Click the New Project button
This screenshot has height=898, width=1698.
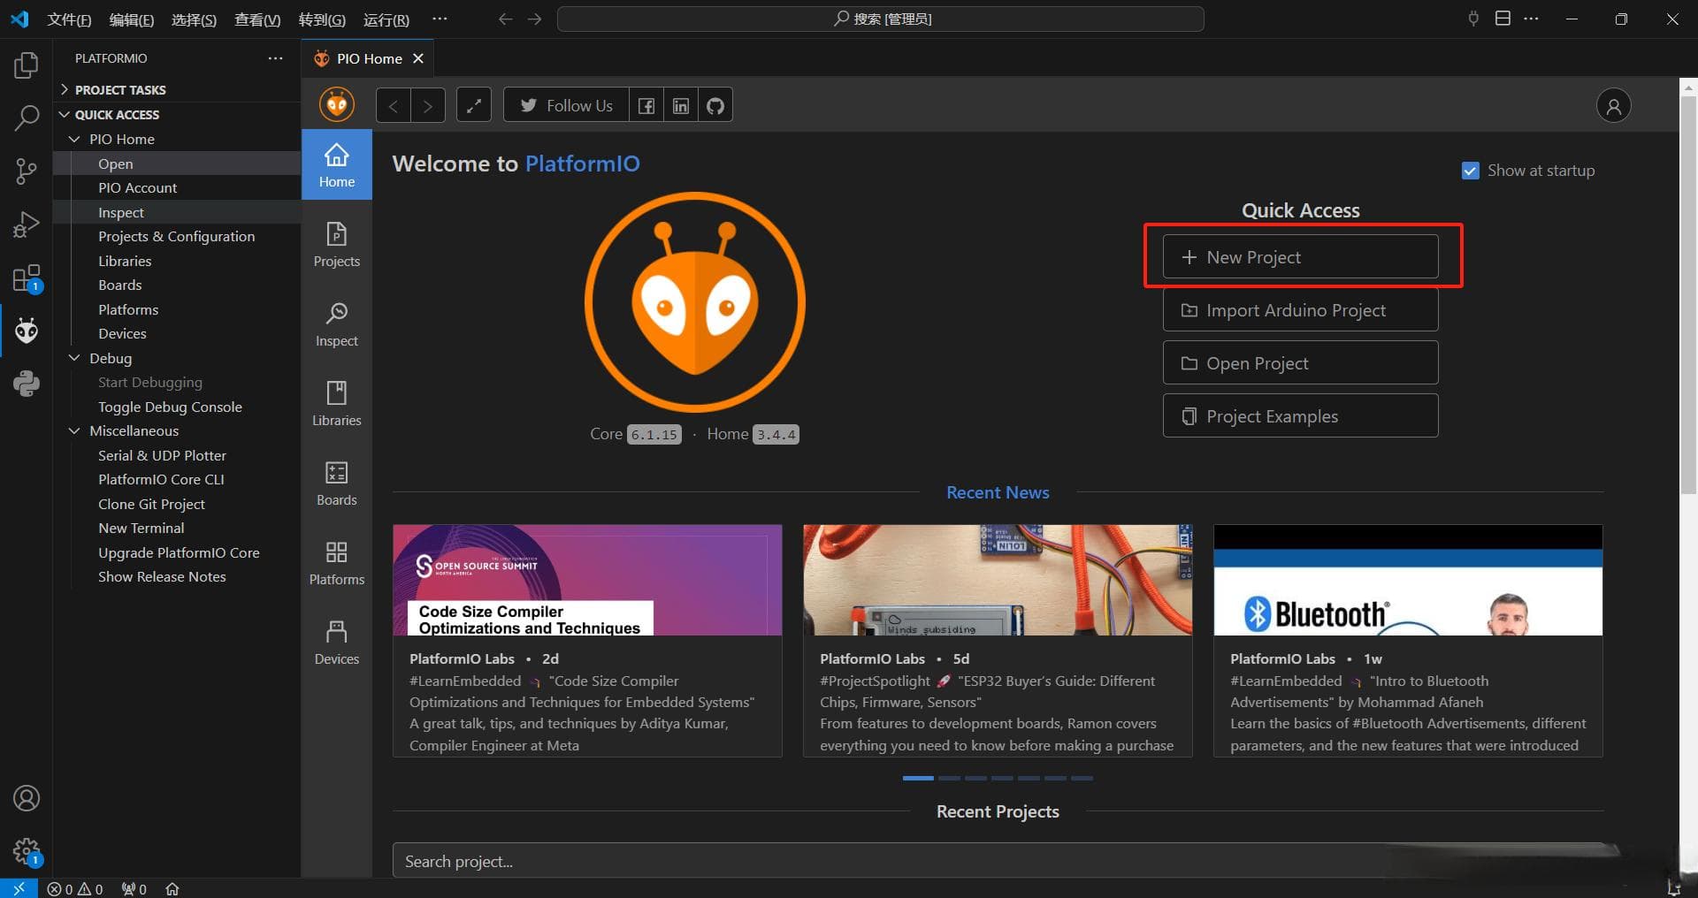point(1300,256)
